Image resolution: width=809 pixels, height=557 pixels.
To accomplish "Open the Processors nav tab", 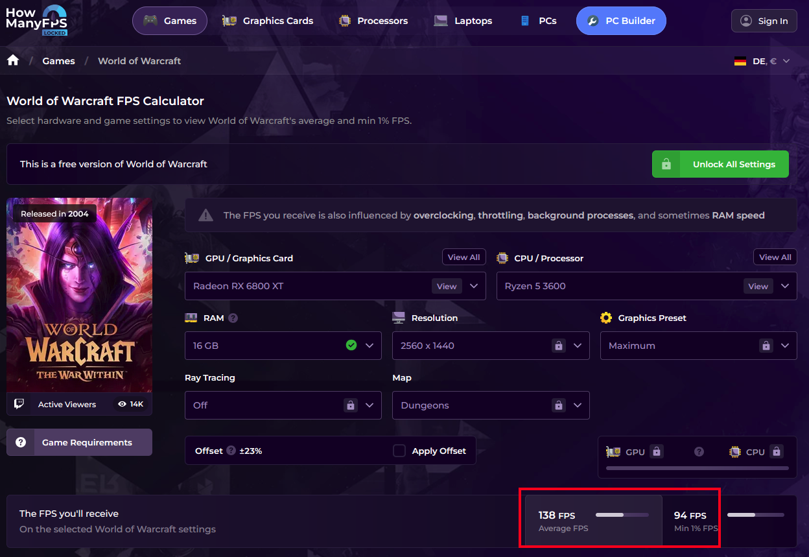I will (x=373, y=21).
